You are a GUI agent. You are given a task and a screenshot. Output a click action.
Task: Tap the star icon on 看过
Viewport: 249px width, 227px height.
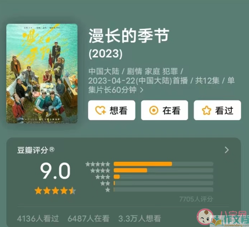(x=207, y=110)
